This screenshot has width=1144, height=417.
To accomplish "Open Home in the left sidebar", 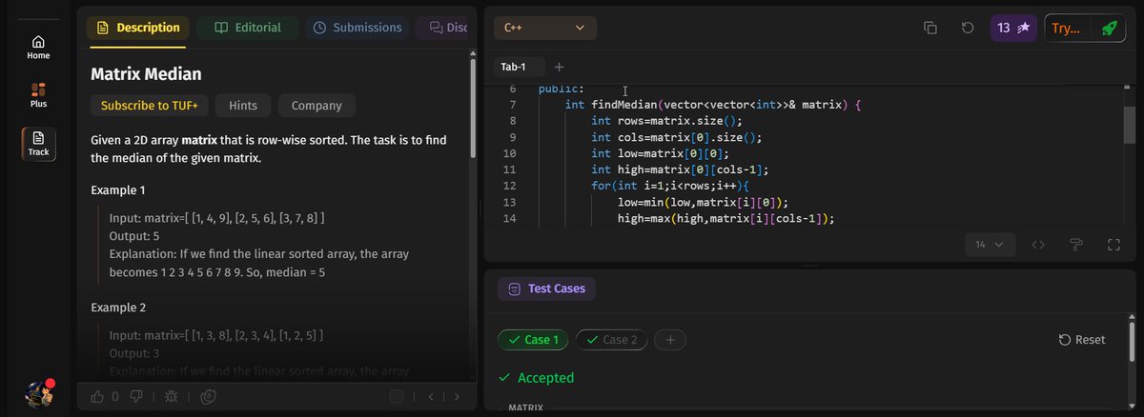I will (38, 47).
